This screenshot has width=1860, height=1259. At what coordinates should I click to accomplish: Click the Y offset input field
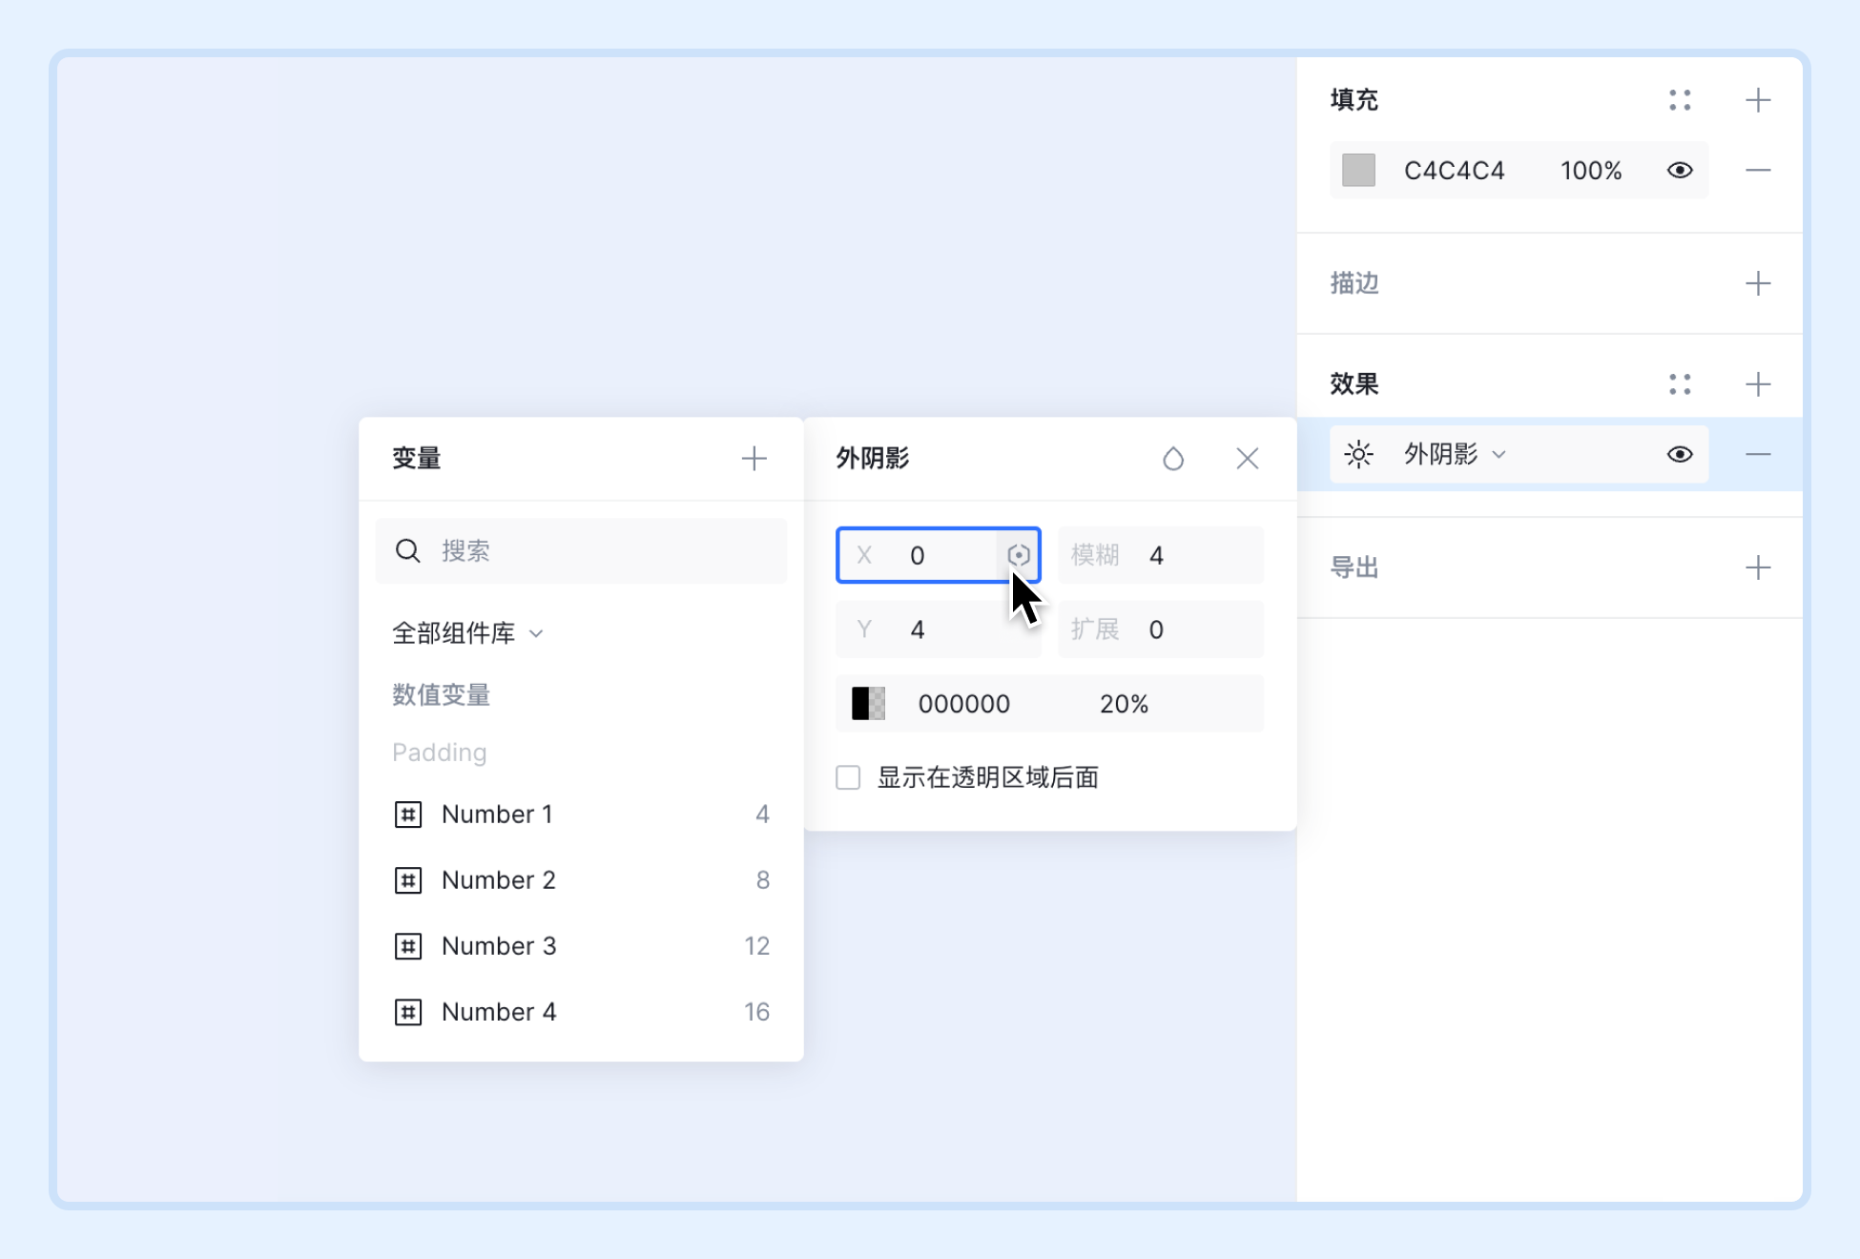click(938, 629)
